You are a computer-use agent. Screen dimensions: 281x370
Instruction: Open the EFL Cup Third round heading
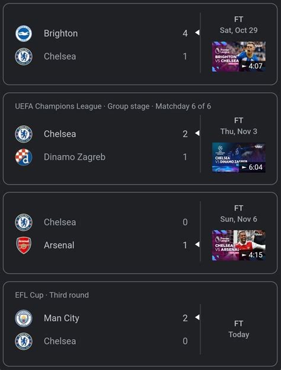pos(52,295)
